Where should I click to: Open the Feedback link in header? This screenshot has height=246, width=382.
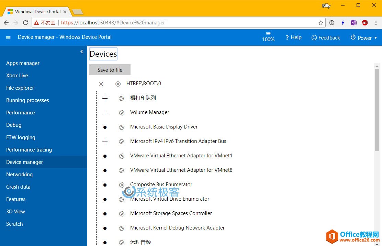point(326,38)
